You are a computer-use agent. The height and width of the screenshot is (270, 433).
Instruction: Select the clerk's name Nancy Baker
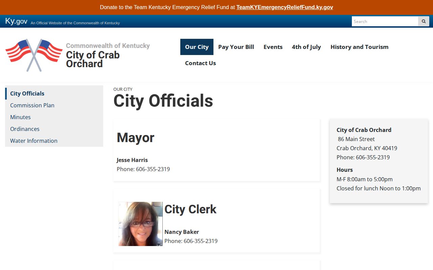pos(182,232)
